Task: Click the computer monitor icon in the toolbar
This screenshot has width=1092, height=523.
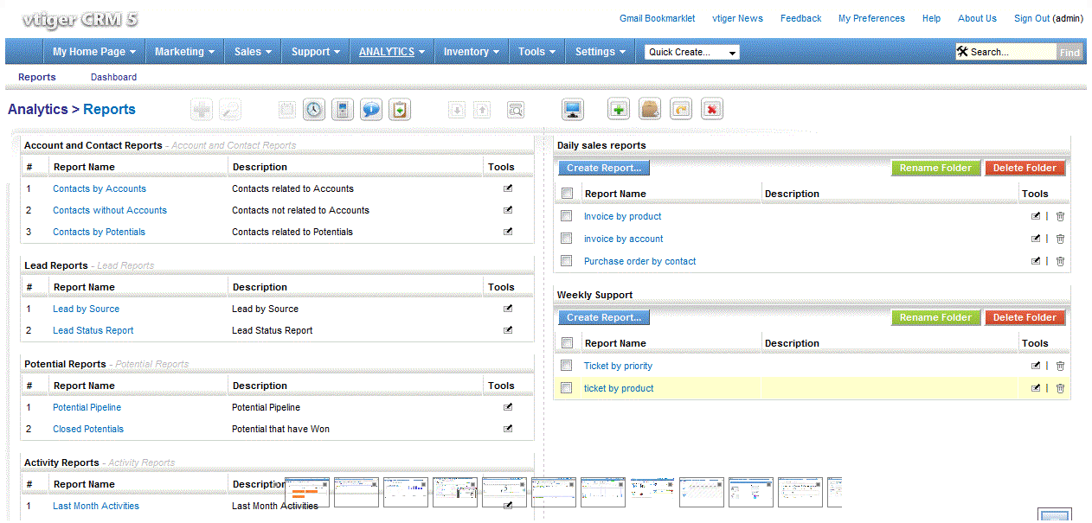Action: pyautogui.click(x=572, y=110)
